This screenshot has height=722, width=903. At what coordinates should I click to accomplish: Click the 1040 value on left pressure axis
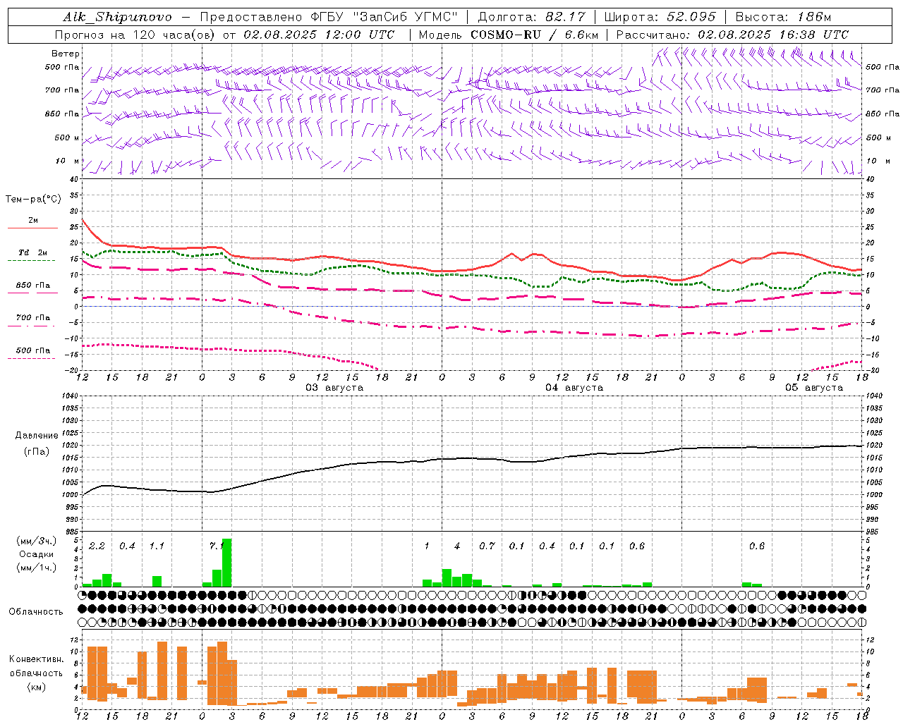coord(68,396)
